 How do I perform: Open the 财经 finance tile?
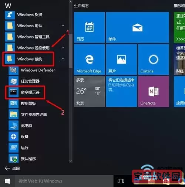tap(179, 59)
